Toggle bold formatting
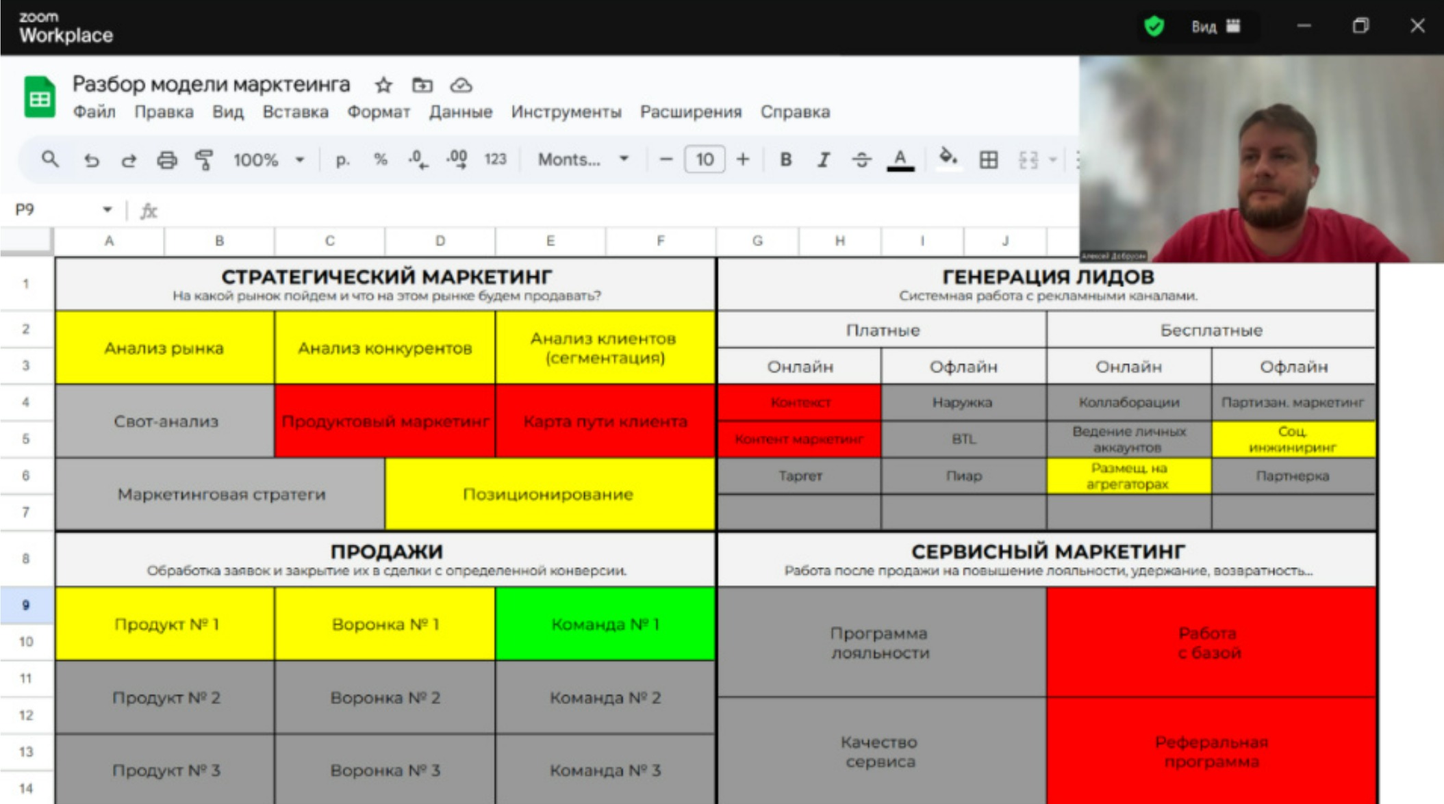 coord(785,160)
